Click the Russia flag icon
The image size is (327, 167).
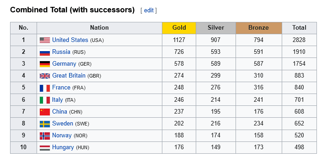(45, 52)
